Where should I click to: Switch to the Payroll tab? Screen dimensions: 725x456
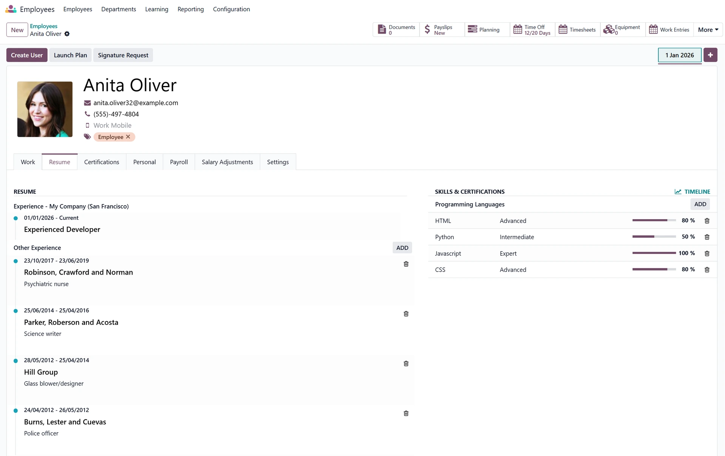point(179,162)
